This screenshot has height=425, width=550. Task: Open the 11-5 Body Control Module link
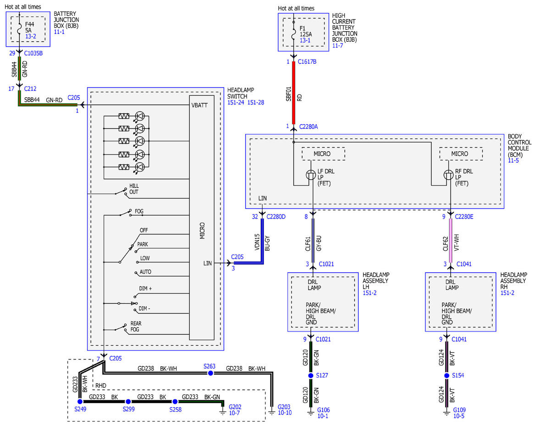tap(513, 161)
